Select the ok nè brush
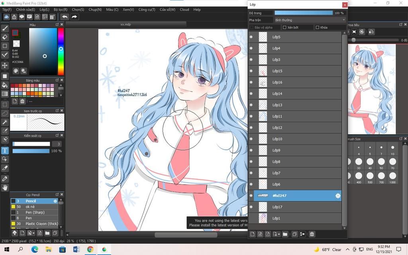The image size is (408, 255). 34,207
